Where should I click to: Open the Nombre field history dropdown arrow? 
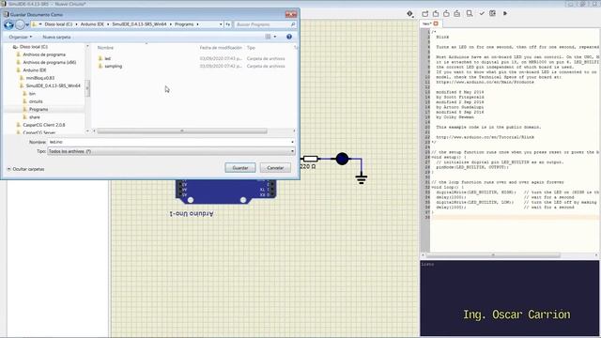292,142
